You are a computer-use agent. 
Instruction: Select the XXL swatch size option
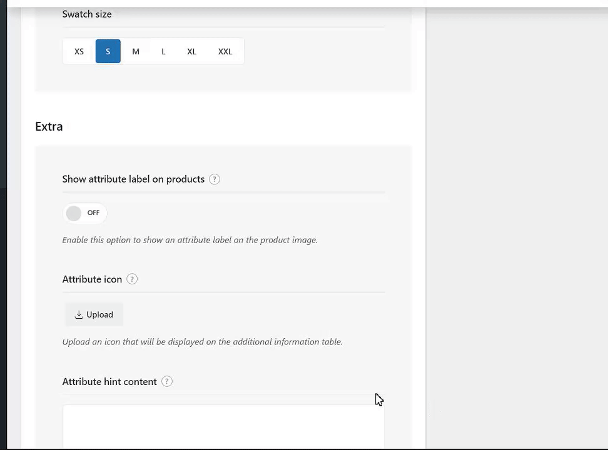[x=225, y=51]
